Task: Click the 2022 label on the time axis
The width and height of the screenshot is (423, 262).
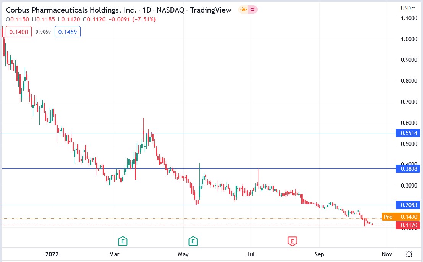Action: click(52, 254)
